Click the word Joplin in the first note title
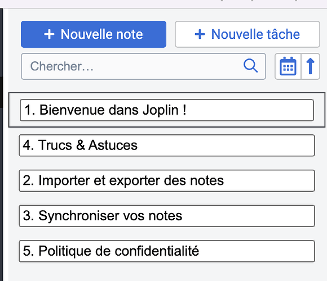The image size is (327, 281). [160, 110]
